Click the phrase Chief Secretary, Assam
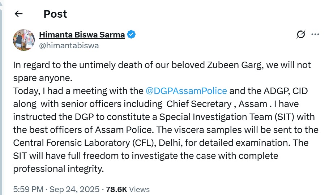 [x=217, y=104]
